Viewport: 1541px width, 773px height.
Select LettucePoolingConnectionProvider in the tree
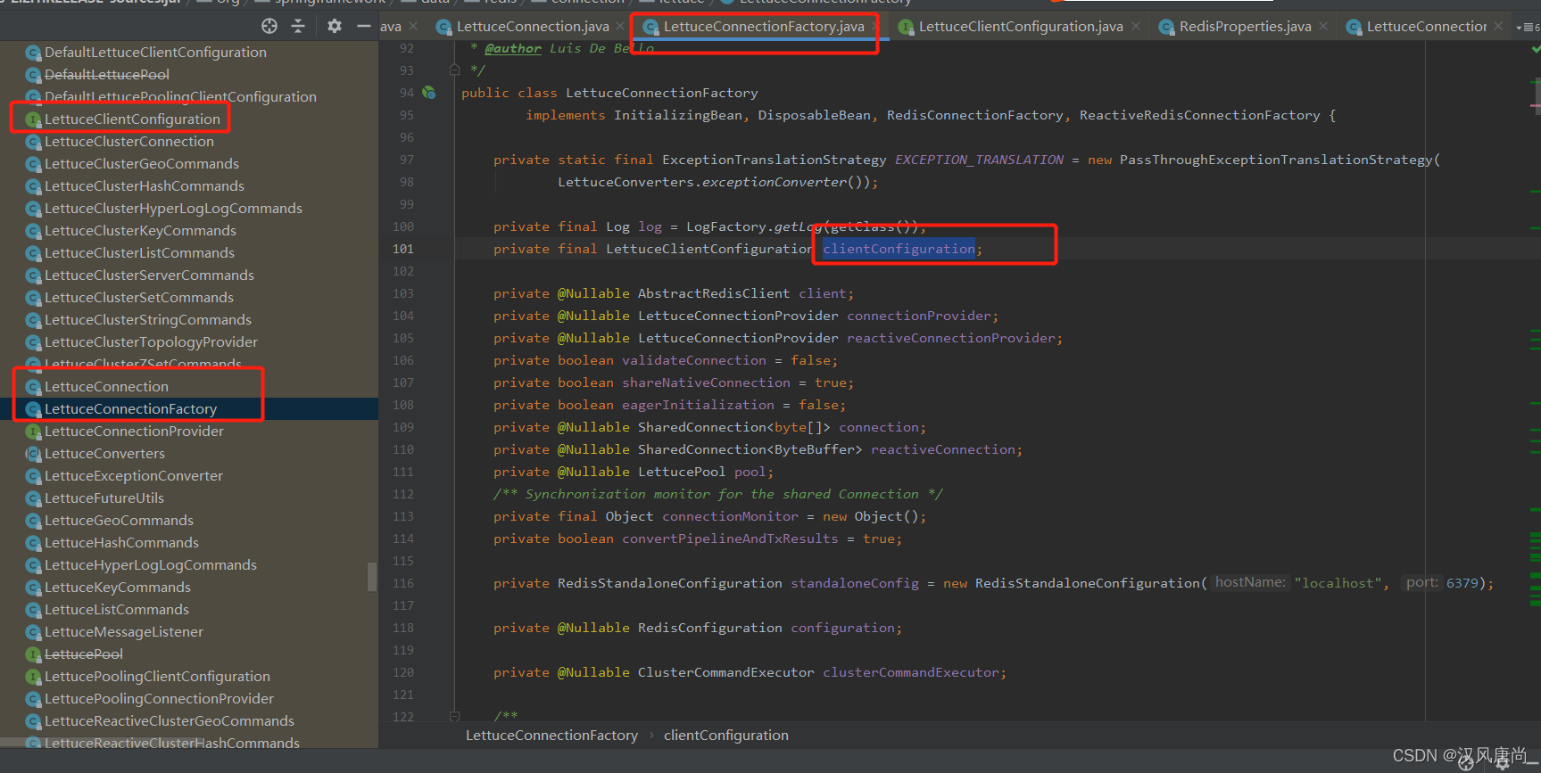[x=159, y=699]
